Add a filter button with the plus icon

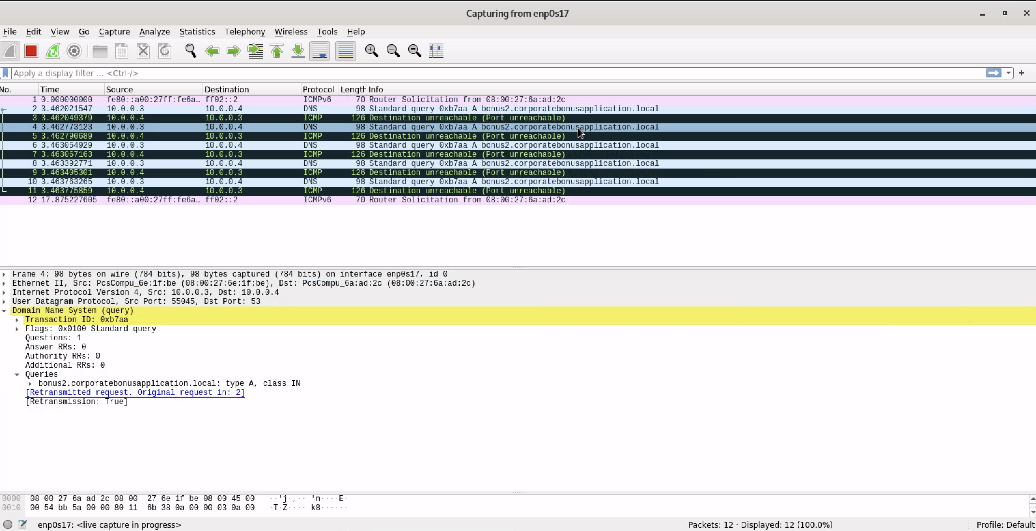[1022, 73]
